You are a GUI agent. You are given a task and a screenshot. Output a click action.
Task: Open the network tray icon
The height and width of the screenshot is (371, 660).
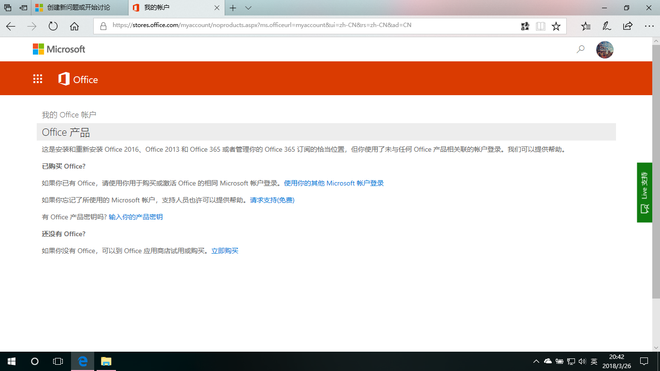click(x=571, y=361)
